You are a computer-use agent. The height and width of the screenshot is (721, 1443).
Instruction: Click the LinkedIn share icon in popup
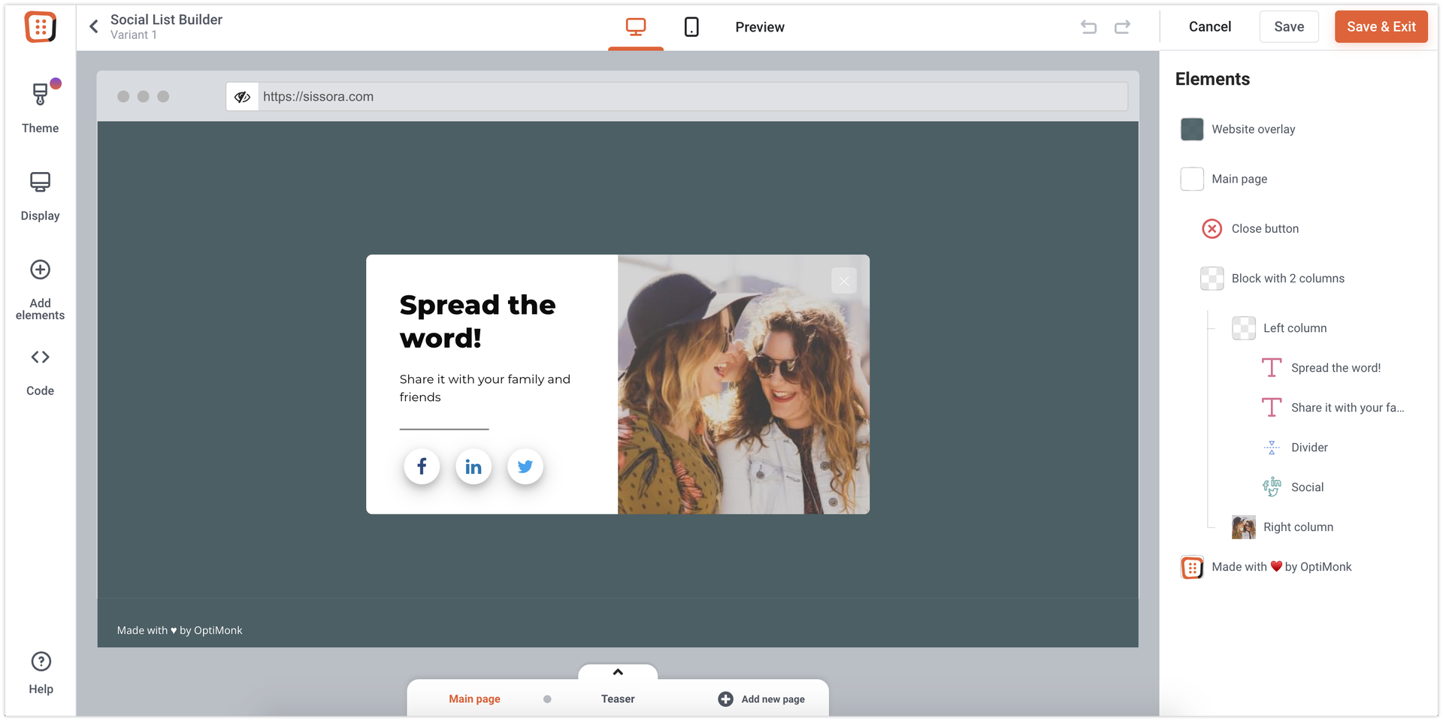473,466
